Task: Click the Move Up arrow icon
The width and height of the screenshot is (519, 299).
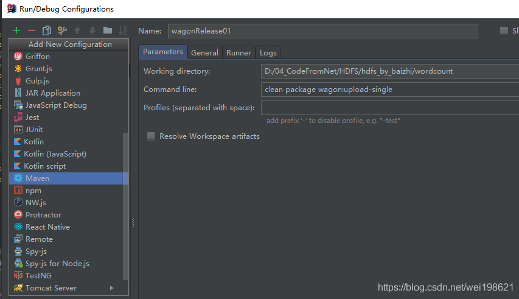Action: tap(77, 31)
